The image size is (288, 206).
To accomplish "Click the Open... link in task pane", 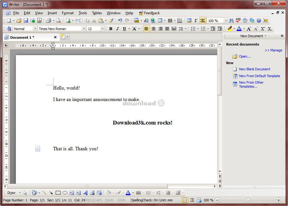I will (x=245, y=56).
